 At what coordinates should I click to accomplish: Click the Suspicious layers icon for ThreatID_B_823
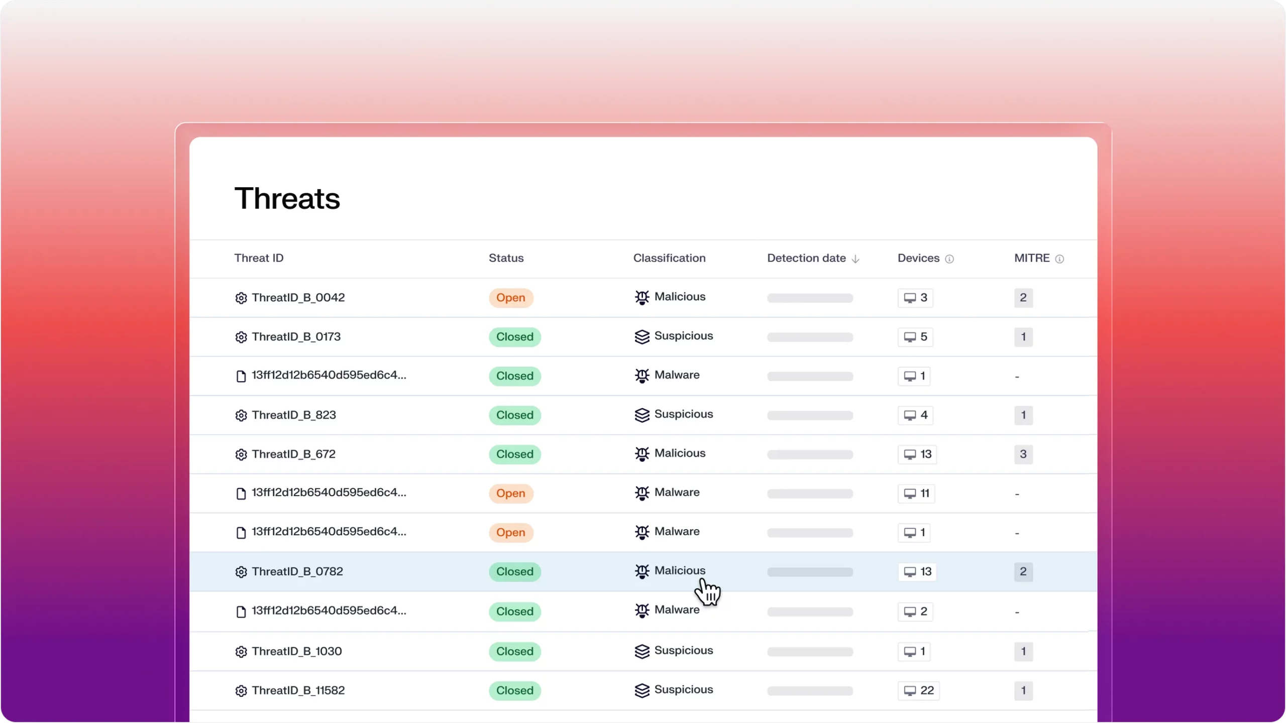[642, 415]
